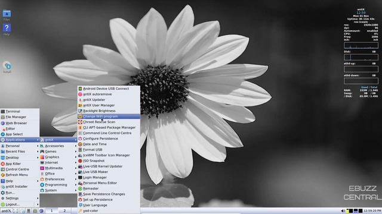Viewport: 382px width, 214px height.
Task: Launch Android Device USB Connect
Action: (x=109, y=89)
